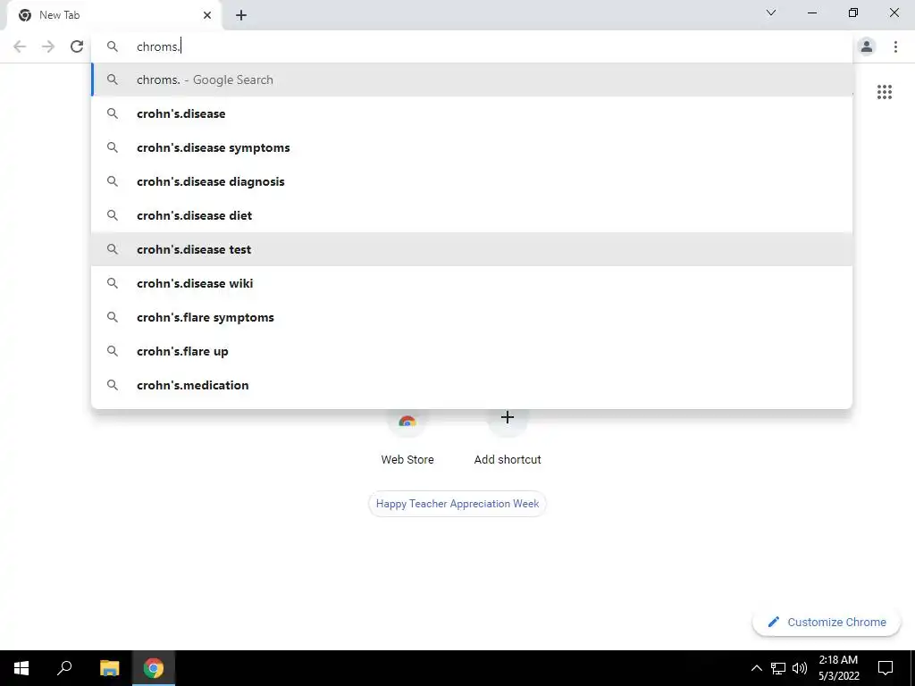The width and height of the screenshot is (915, 686).
Task: Click in the address bar text field
Action: [473, 46]
